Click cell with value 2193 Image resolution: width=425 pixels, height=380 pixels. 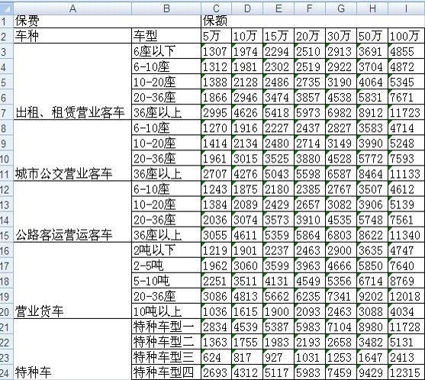(310, 342)
